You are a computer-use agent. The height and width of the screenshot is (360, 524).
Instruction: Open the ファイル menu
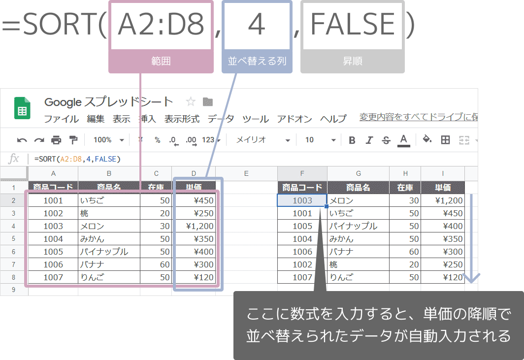(x=62, y=119)
